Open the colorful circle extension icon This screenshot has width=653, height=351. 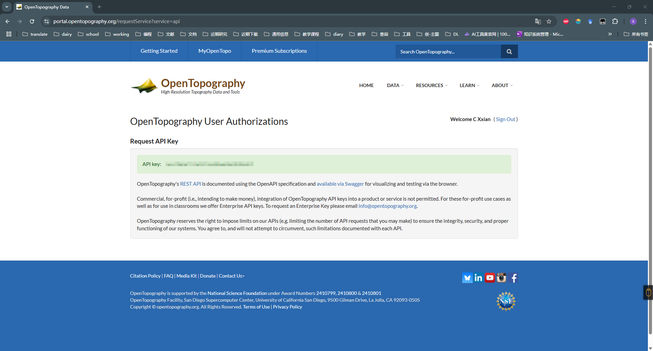(578, 21)
